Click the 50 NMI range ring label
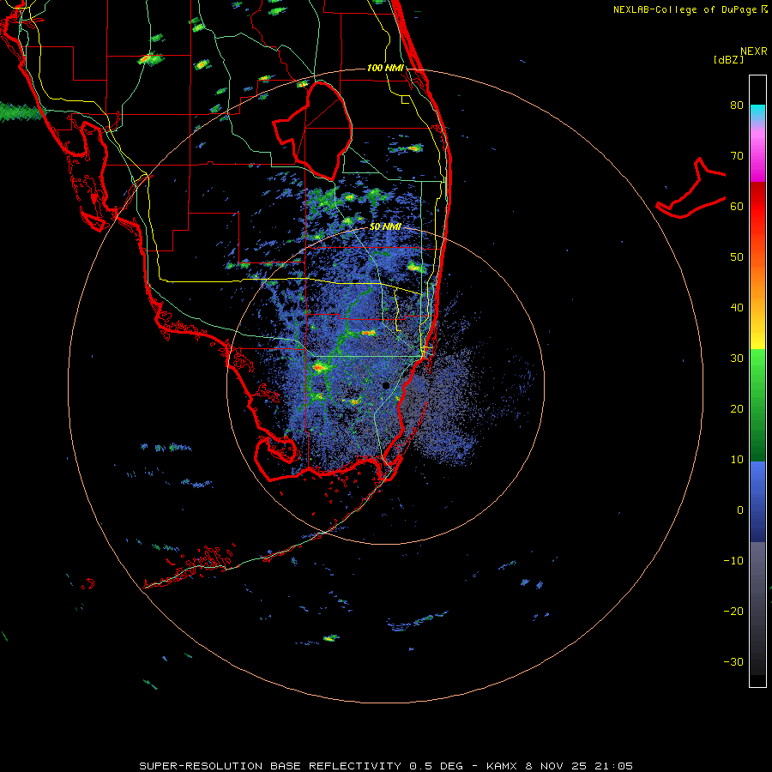 (x=385, y=227)
